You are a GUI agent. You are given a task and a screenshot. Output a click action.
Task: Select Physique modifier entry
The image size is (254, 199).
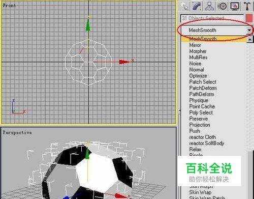point(199,100)
